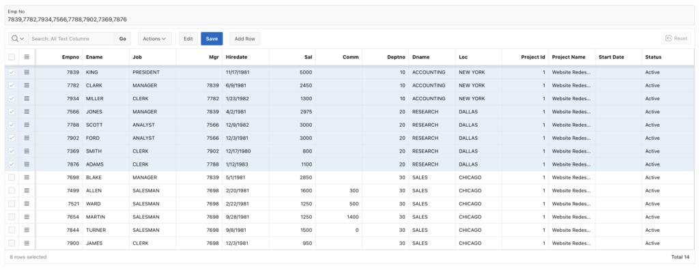Click the Loc column header
Viewport: 699px width, 270px height.
point(479,57)
